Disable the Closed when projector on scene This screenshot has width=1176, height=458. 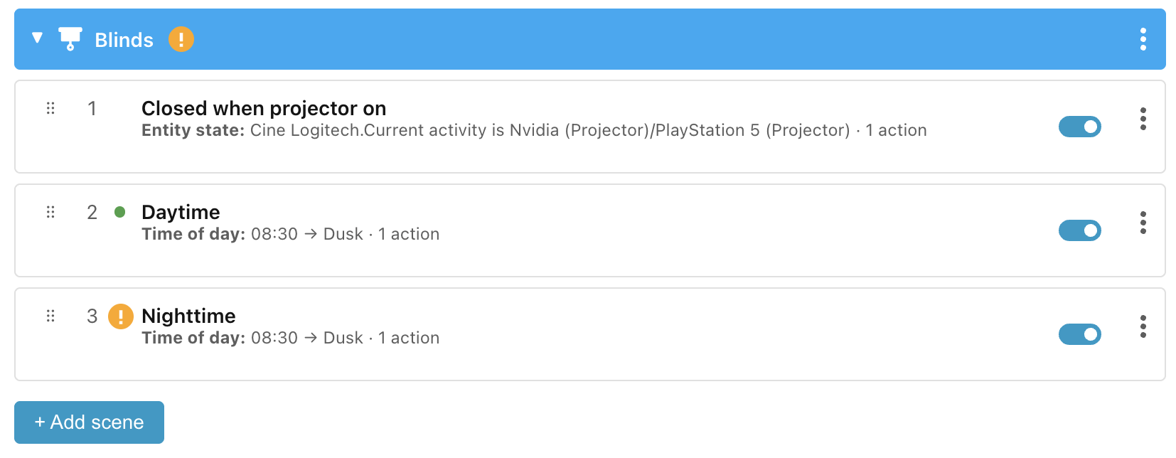tap(1080, 127)
